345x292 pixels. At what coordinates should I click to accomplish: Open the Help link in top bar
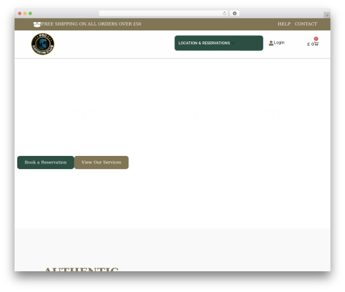(284, 24)
